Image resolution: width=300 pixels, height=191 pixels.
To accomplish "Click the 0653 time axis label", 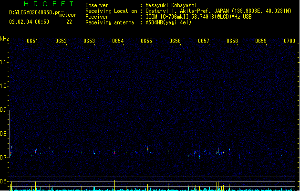I will pyautogui.click(x=89, y=41).
